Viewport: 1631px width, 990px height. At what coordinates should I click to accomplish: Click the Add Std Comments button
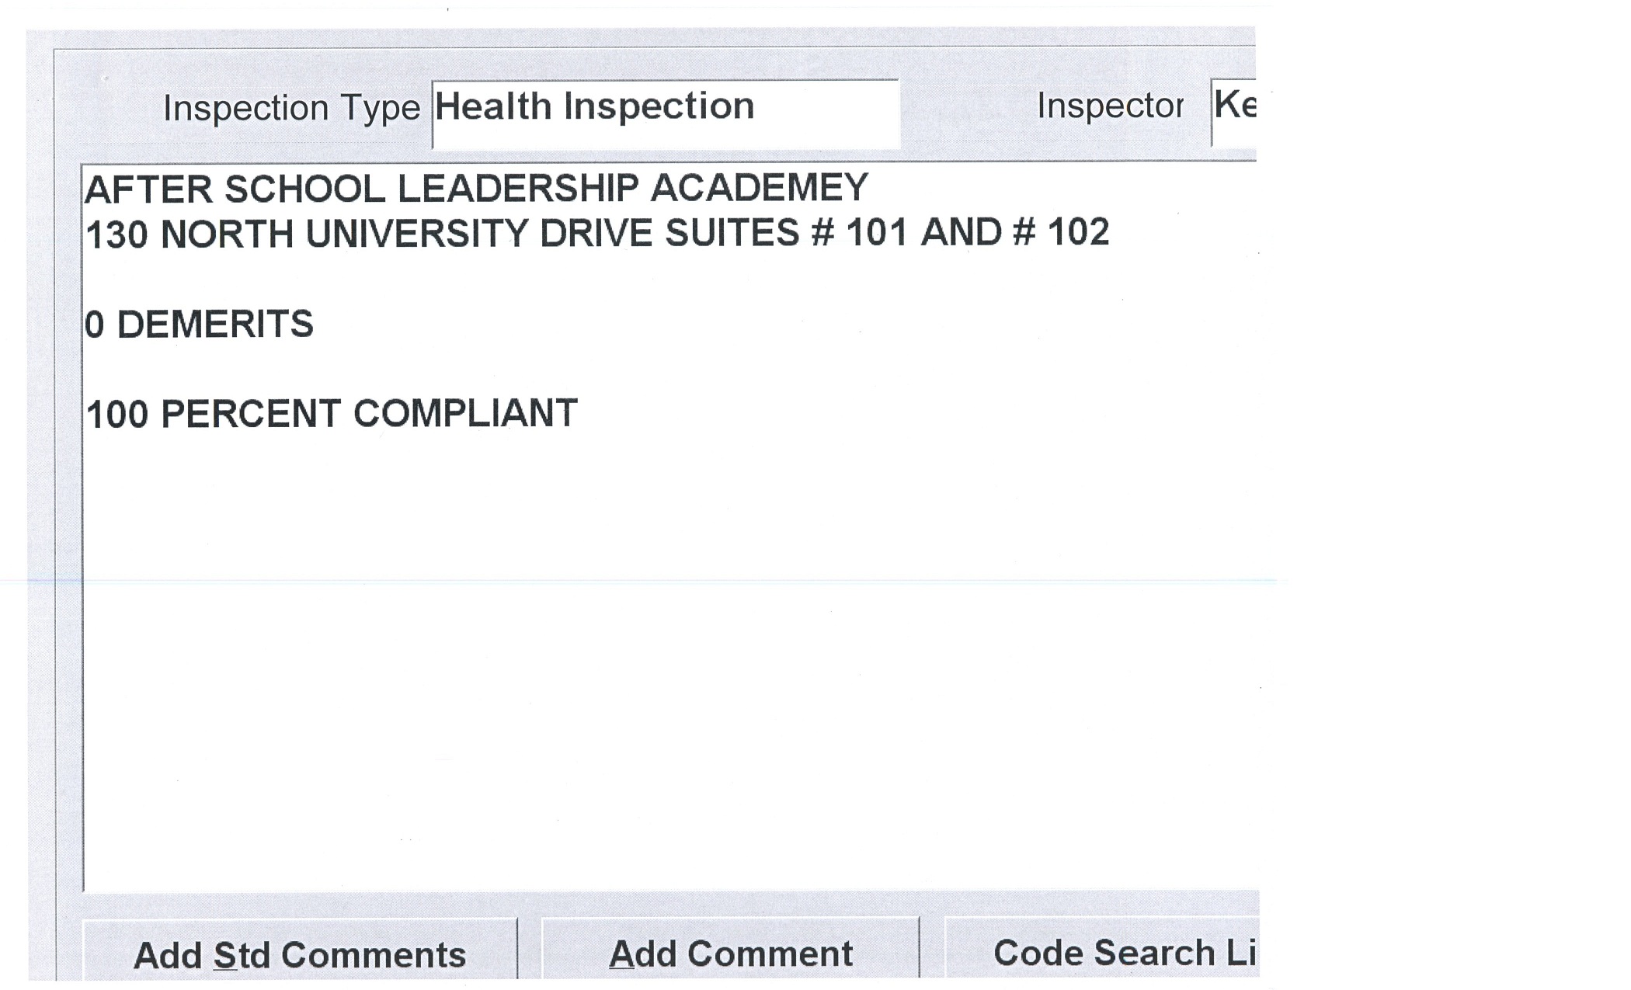300,954
